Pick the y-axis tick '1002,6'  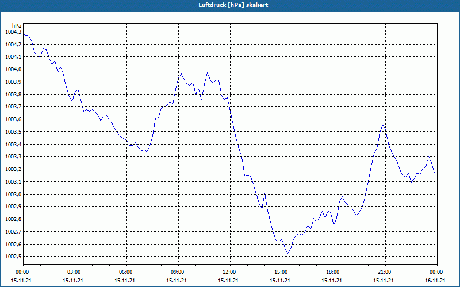coord(13,245)
